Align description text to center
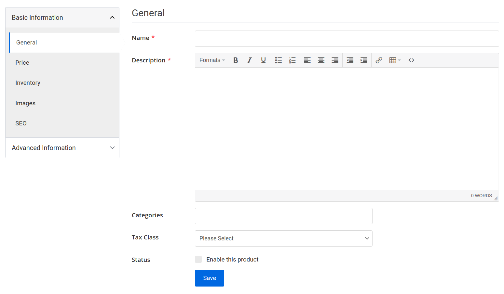Viewport: 504px width, 294px height. pyautogui.click(x=321, y=60)
